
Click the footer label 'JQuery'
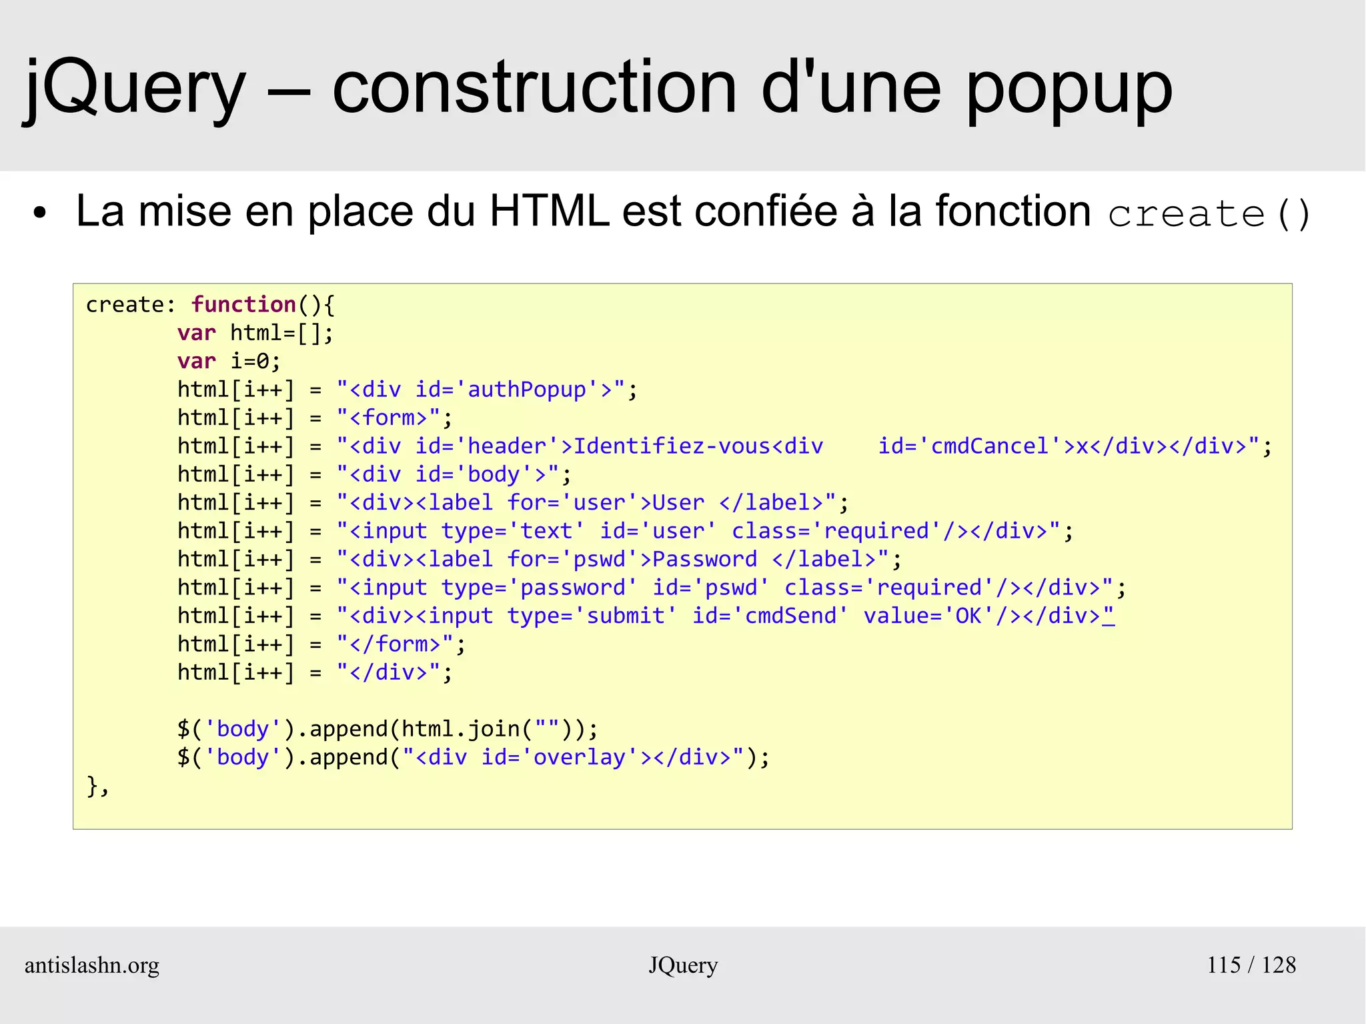[683, 965]
